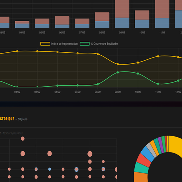Click the 08/09 label under the bar chart
182x182 pixels.
pyautogui.click(x=102, y=33)
